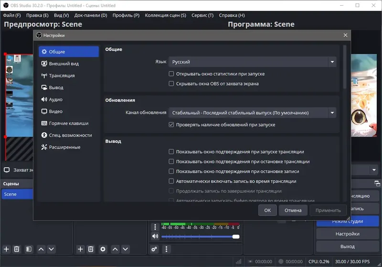Open audio mixer menu three dots
The image size is (382, 267).
tap(166, 249)
